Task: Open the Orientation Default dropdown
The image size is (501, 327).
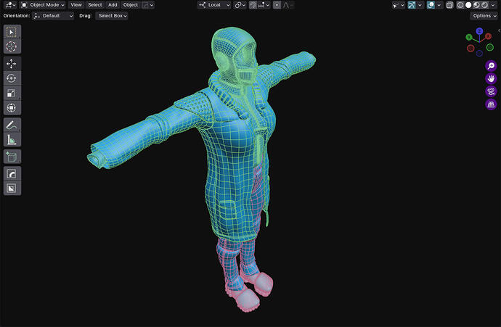Action: [53, 15]
